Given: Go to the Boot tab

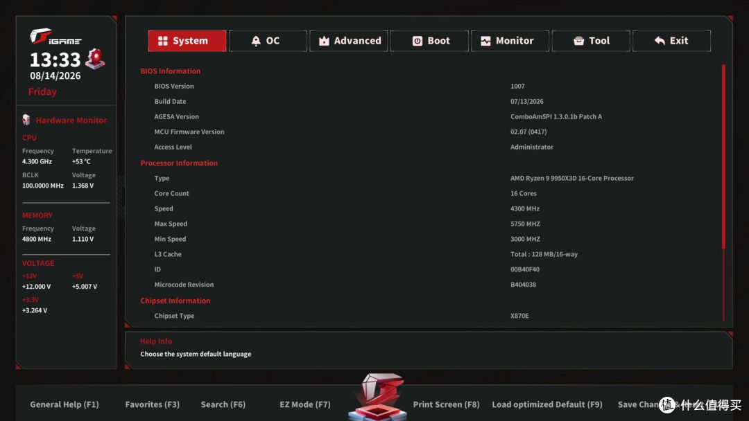Looking at the screenshot, I should coord(429,41).
